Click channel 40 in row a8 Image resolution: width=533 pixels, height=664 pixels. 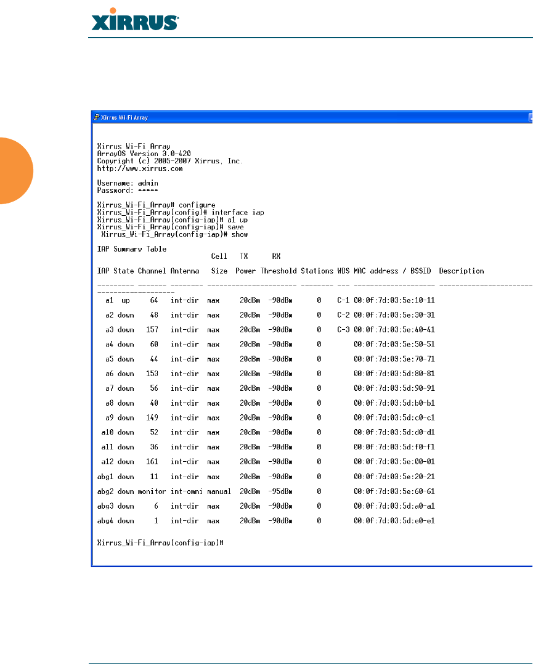pos(154,403)
